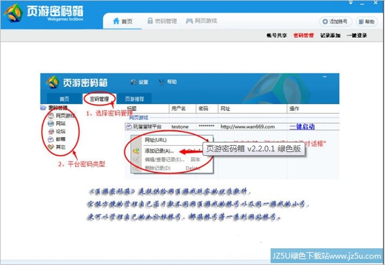Click the 一键启动 link in the record row
This screenshot has width=385, height=265.
(x=302, y=127)
